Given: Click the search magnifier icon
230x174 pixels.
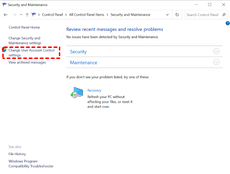Looking at the screenshot, I should 224,15.
